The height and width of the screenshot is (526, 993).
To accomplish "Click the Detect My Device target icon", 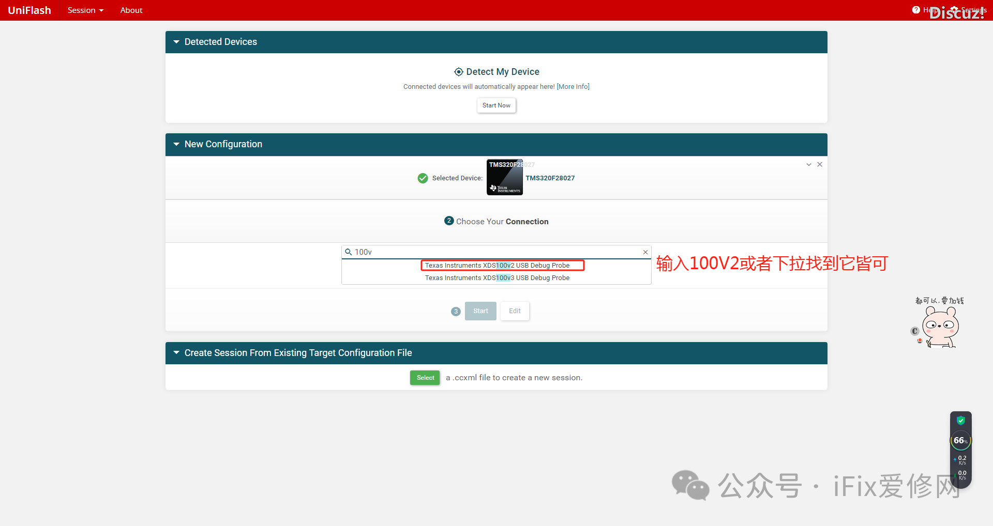I will coord(458,72).
